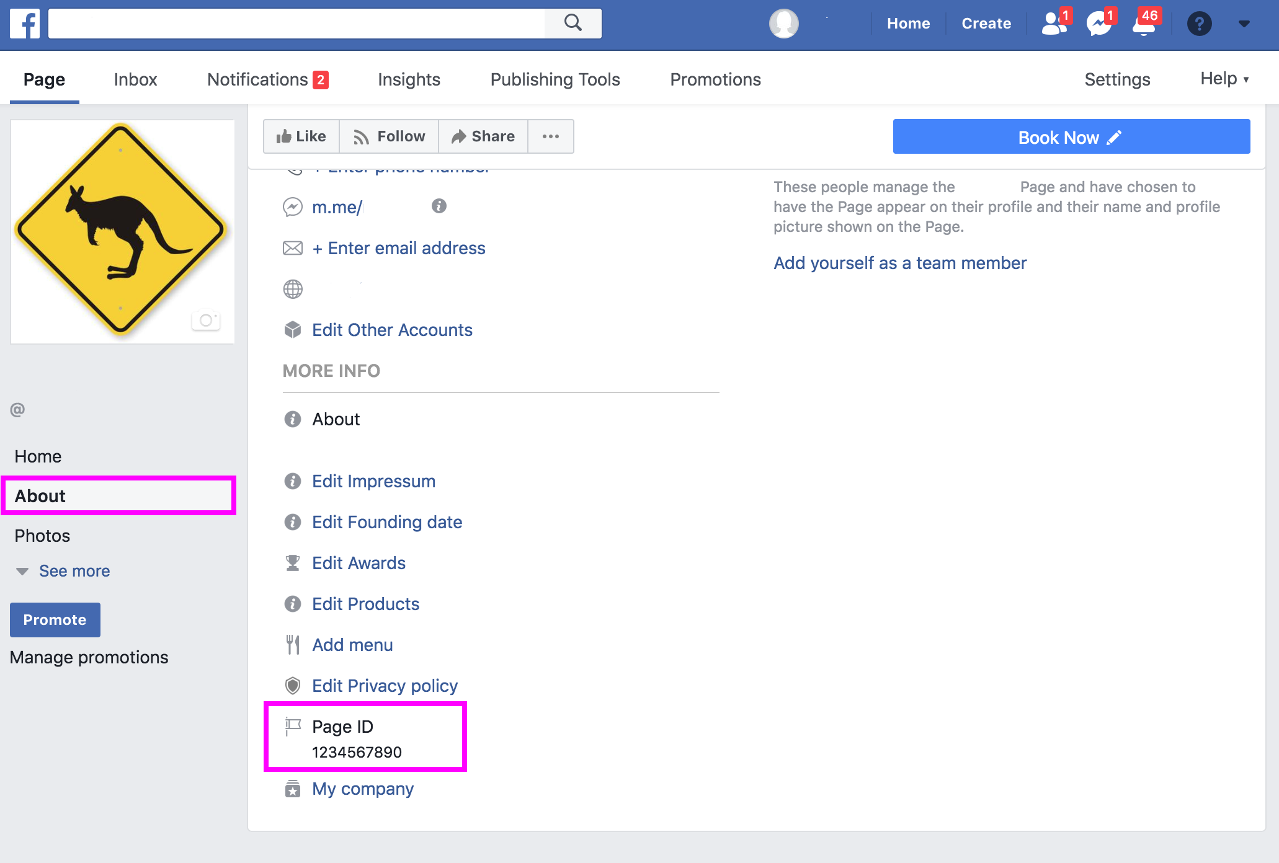Click the pencil icon on Book Now
This screenshot has height=863, width=1279.
pos(1114,137)
